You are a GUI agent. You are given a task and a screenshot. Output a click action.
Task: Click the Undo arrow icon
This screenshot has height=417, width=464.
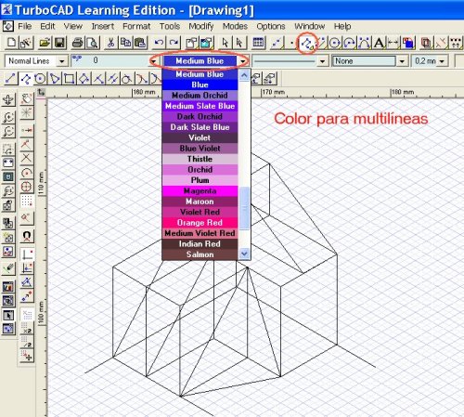click(159, 43)
